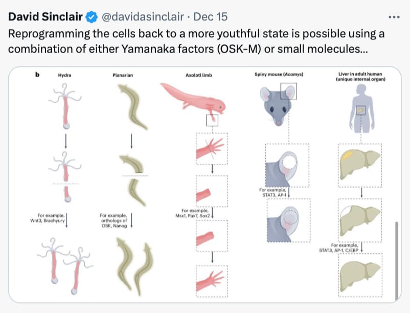Click the Dec 15 timestamp

click(210, 17)
